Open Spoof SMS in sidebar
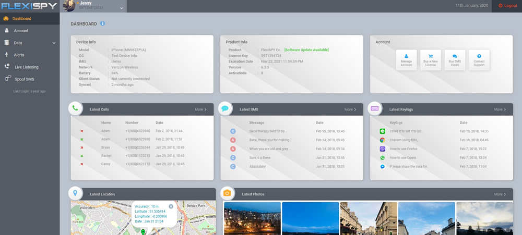 click(x=30, y=79)
